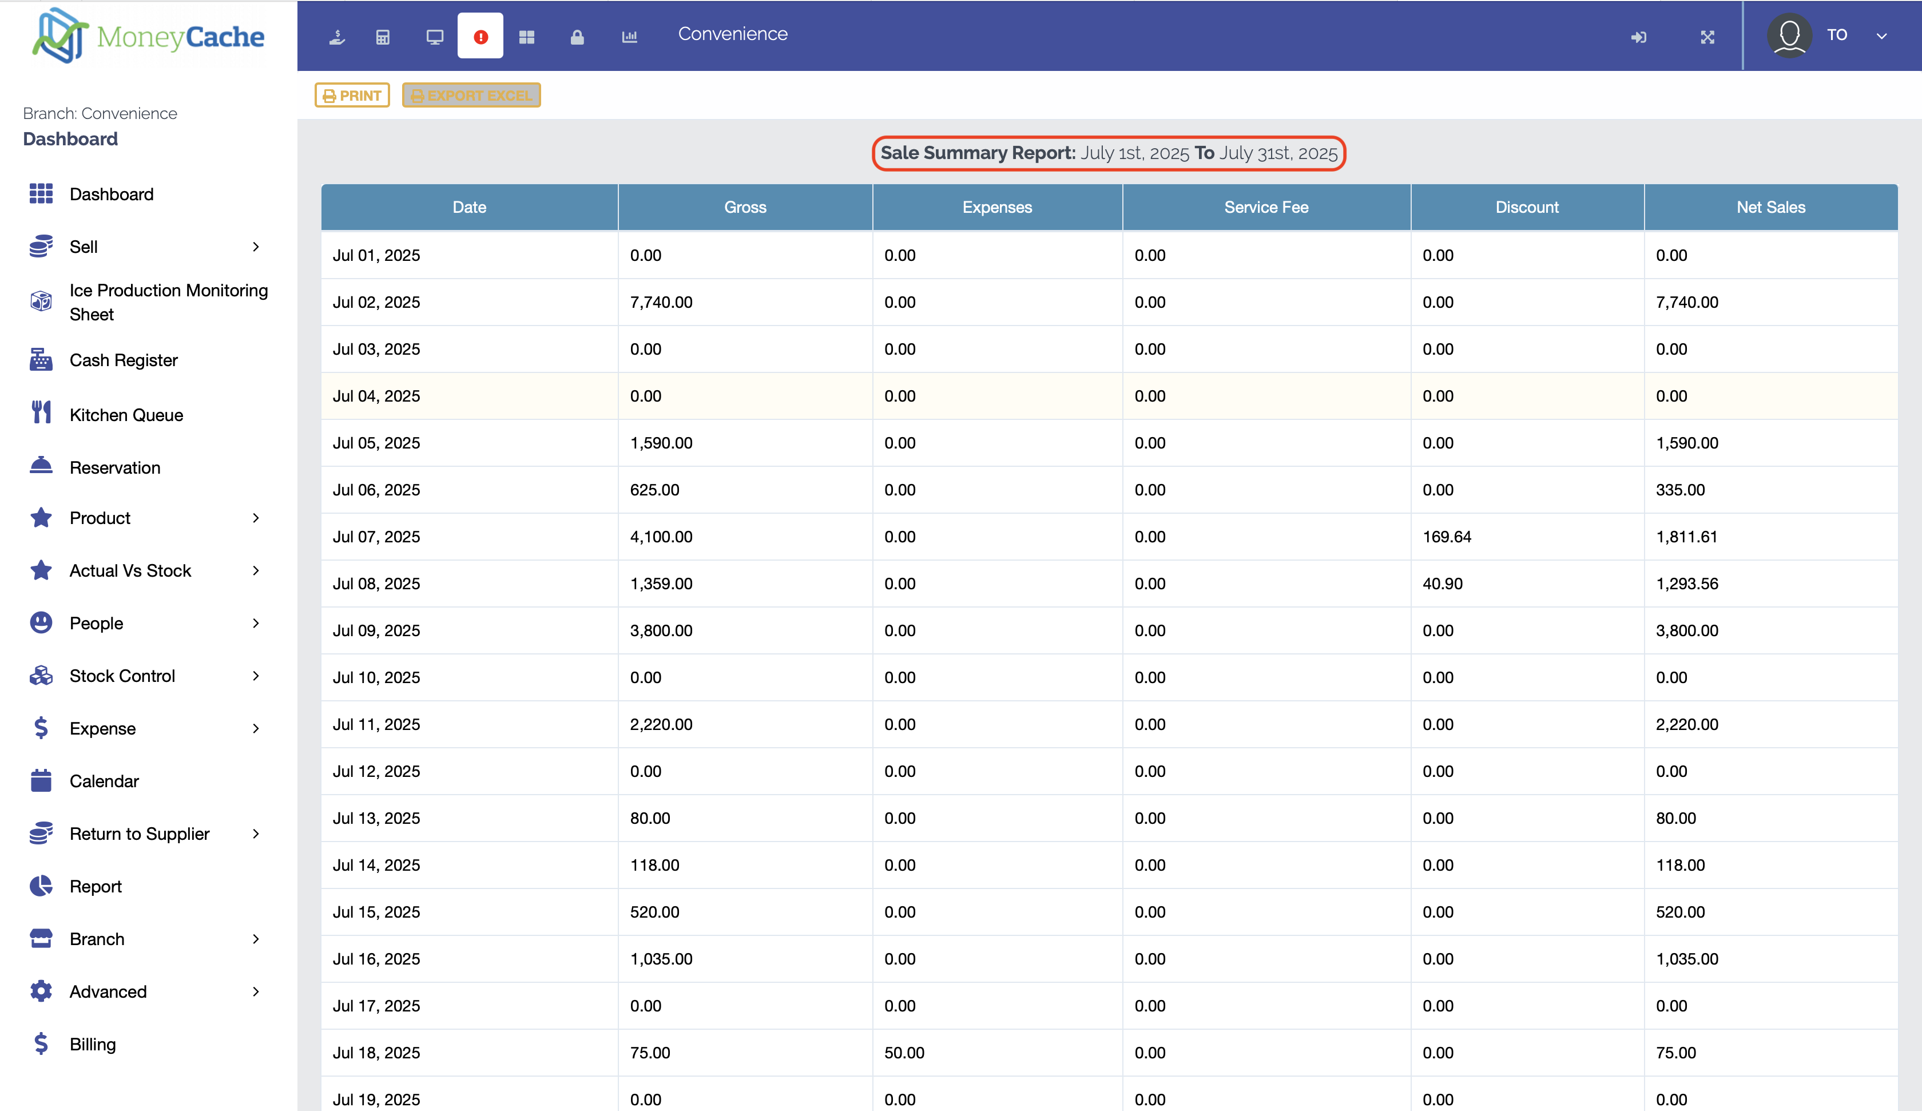Click the calculator icon in top toolbar
Image resolution: width=1922 pixels, height=1111 pixels.
coord(383,37)
